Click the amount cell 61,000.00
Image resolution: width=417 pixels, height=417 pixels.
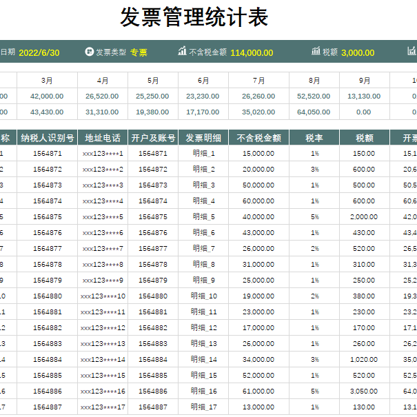tap(258, 391)
